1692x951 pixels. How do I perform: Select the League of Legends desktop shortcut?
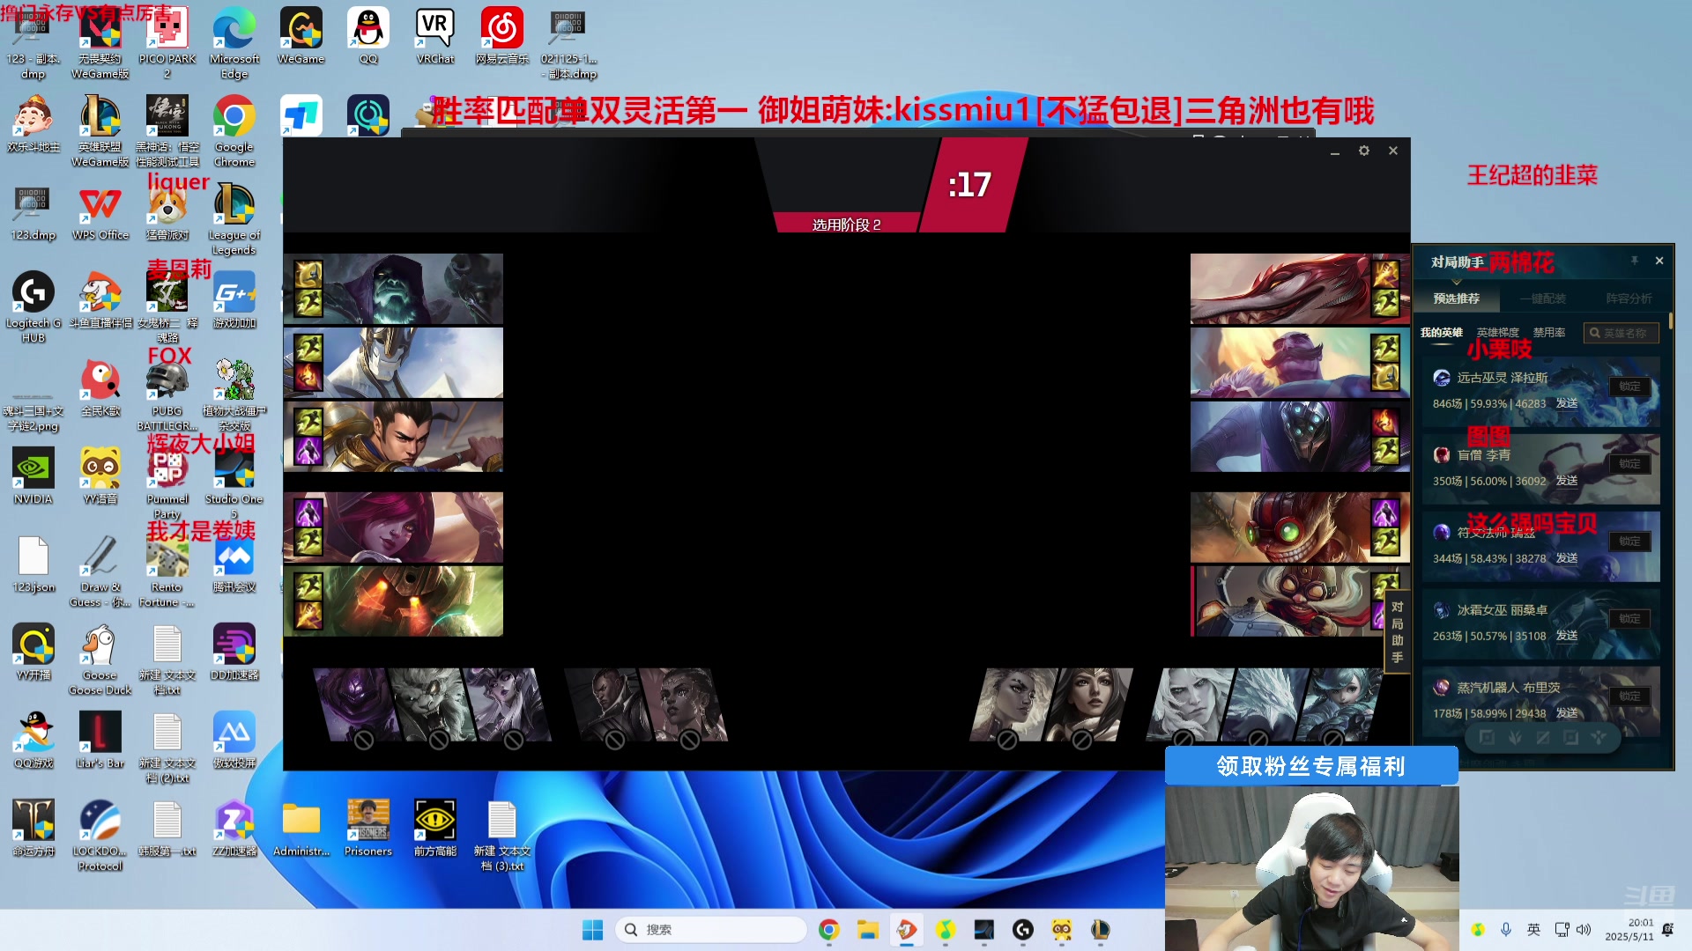234,218
